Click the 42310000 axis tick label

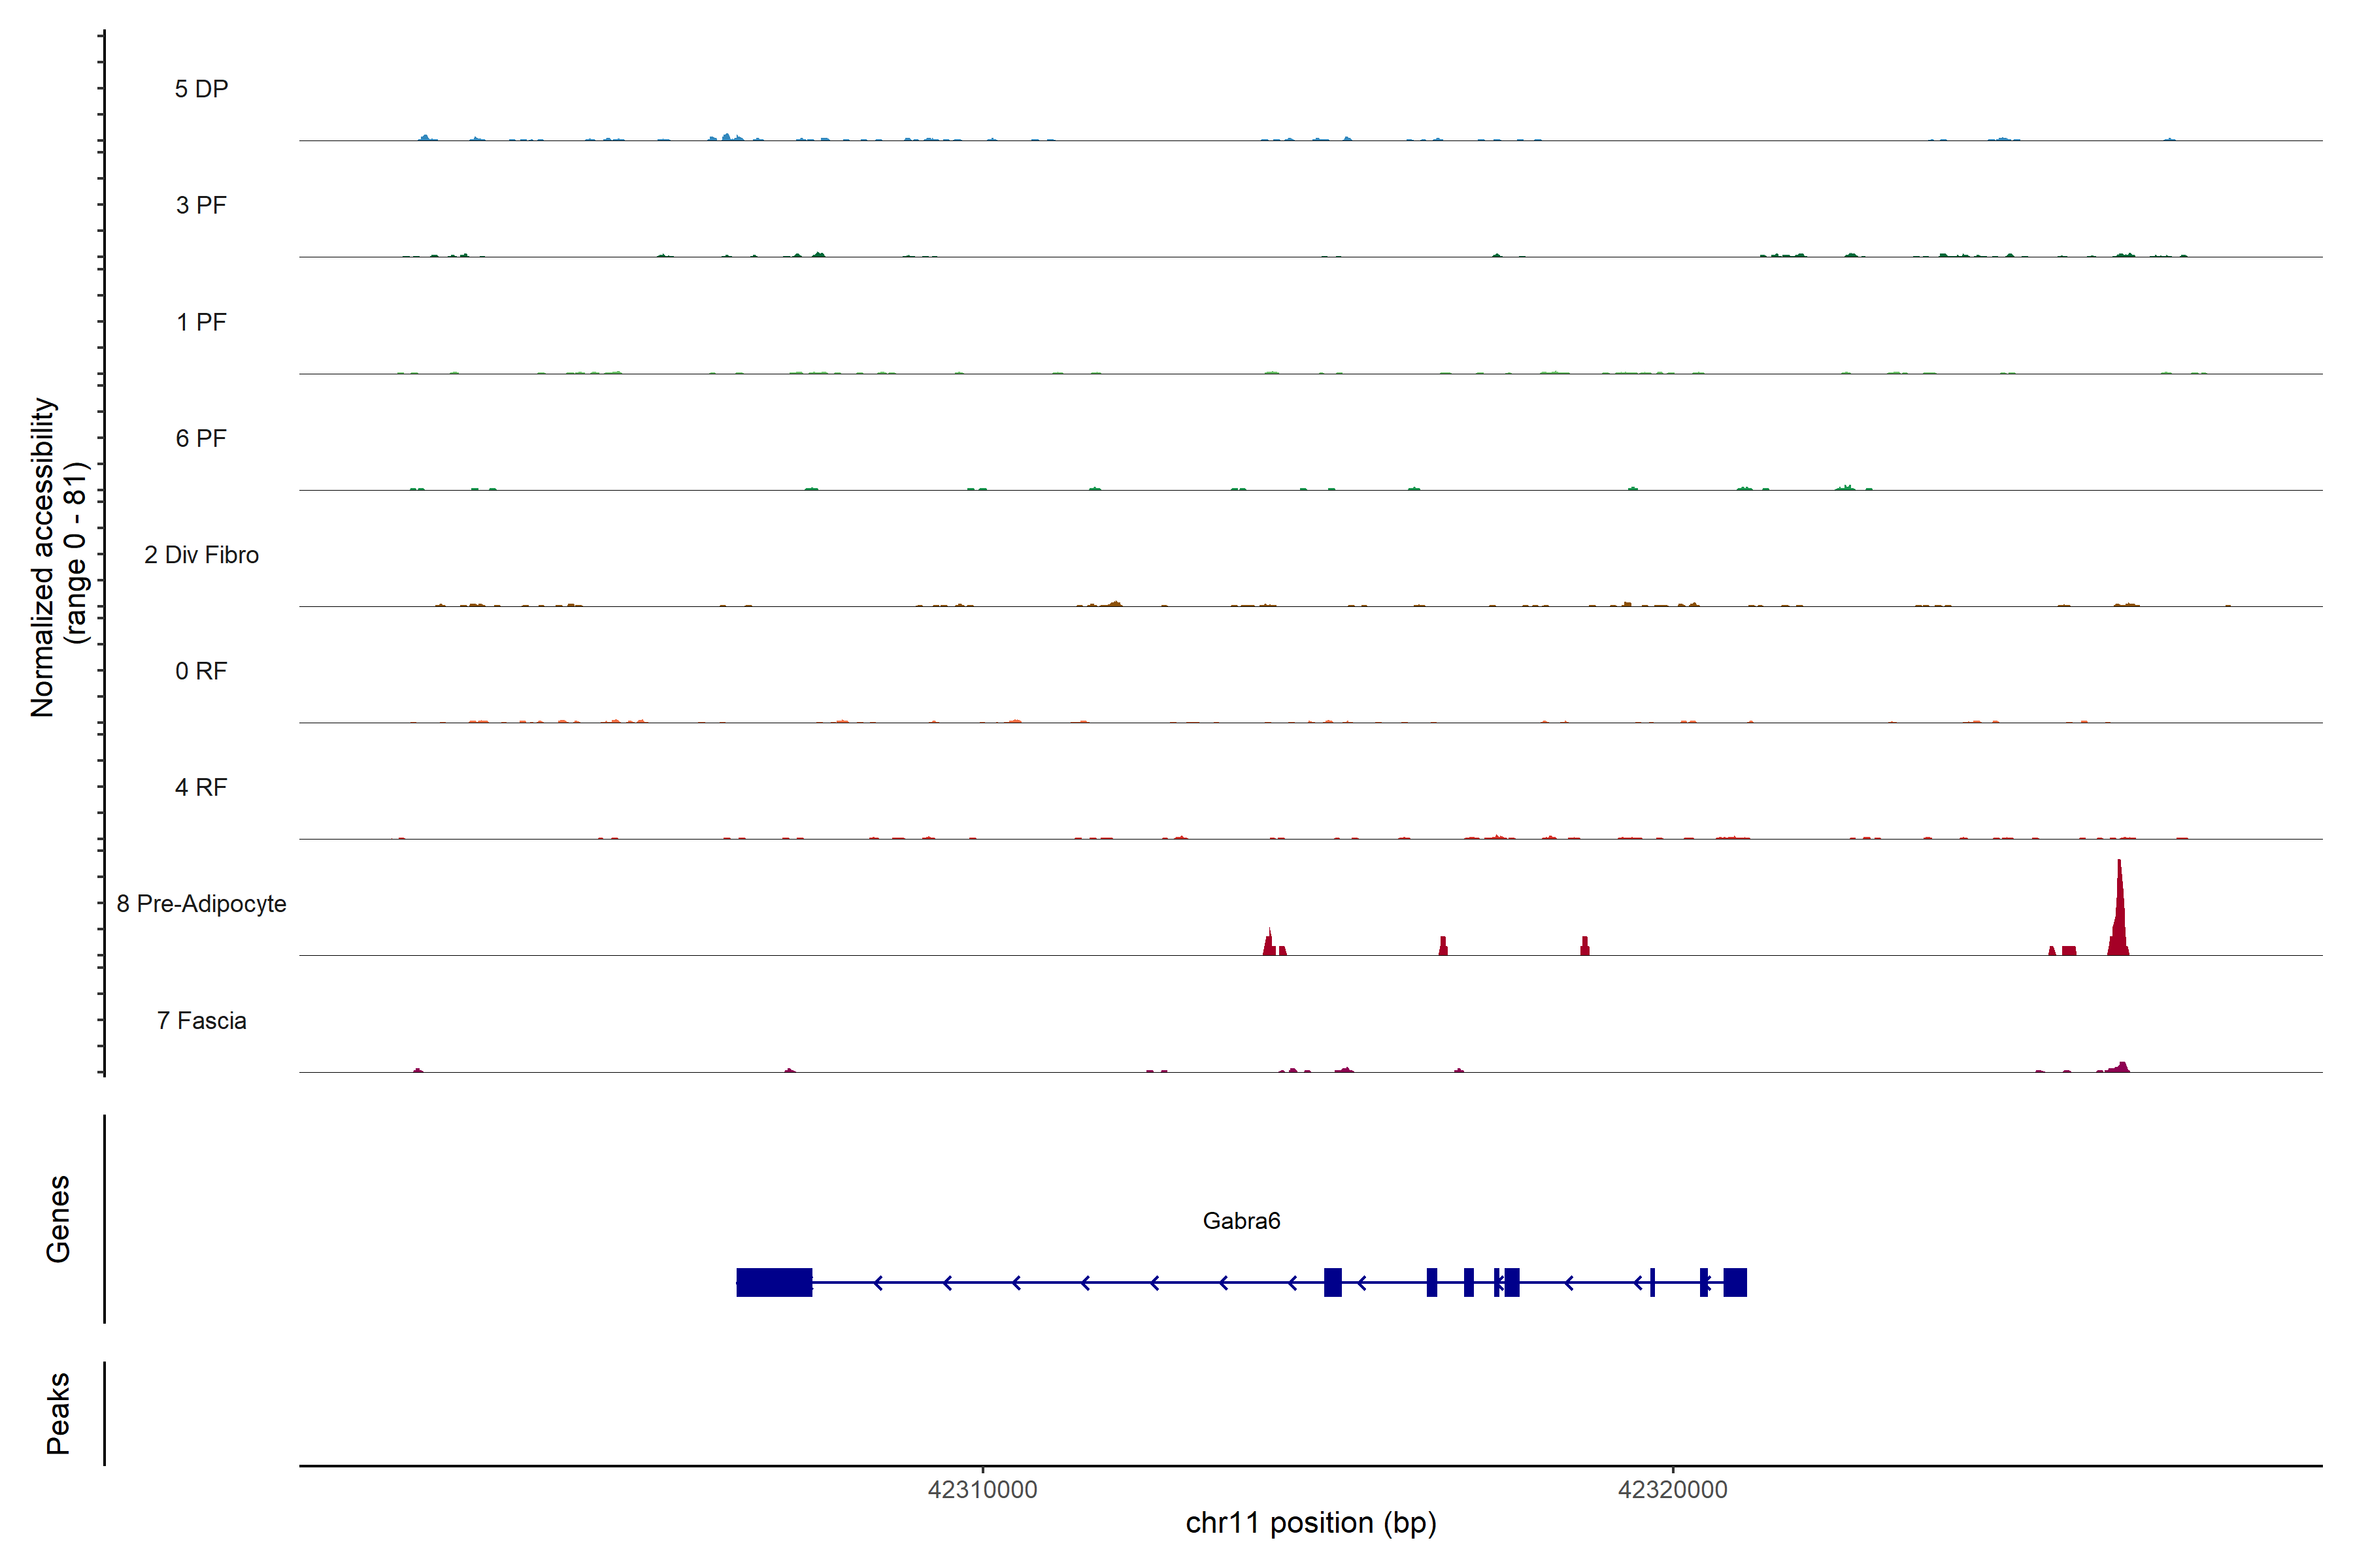click(982, 1489)
